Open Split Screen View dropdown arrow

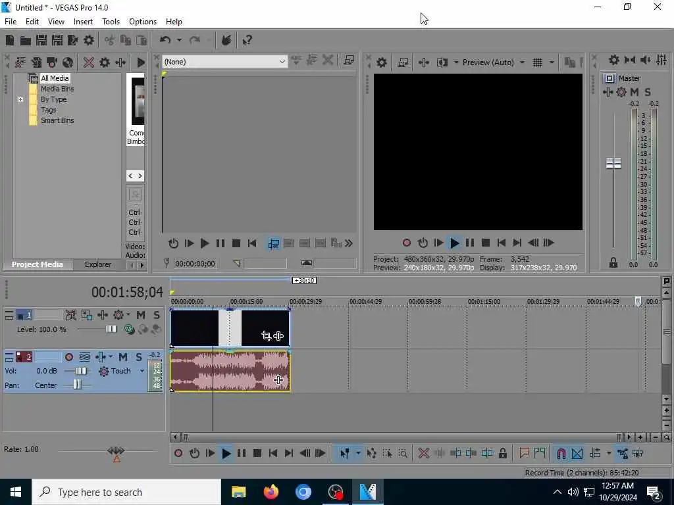[455, 62]
